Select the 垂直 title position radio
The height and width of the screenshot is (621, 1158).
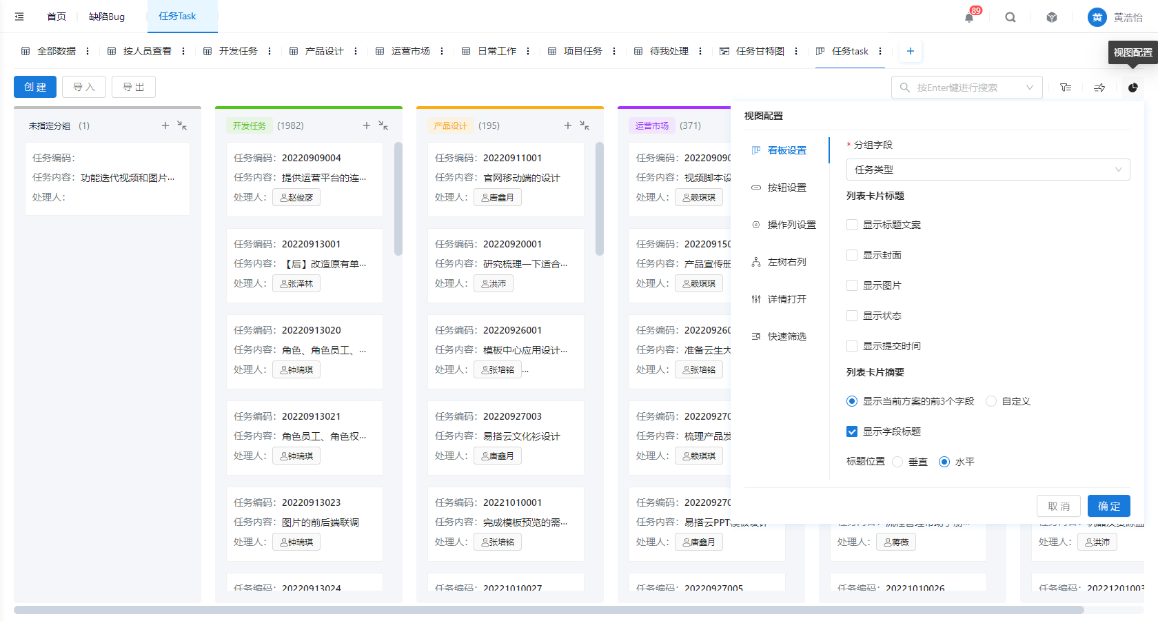click(897, 462)
